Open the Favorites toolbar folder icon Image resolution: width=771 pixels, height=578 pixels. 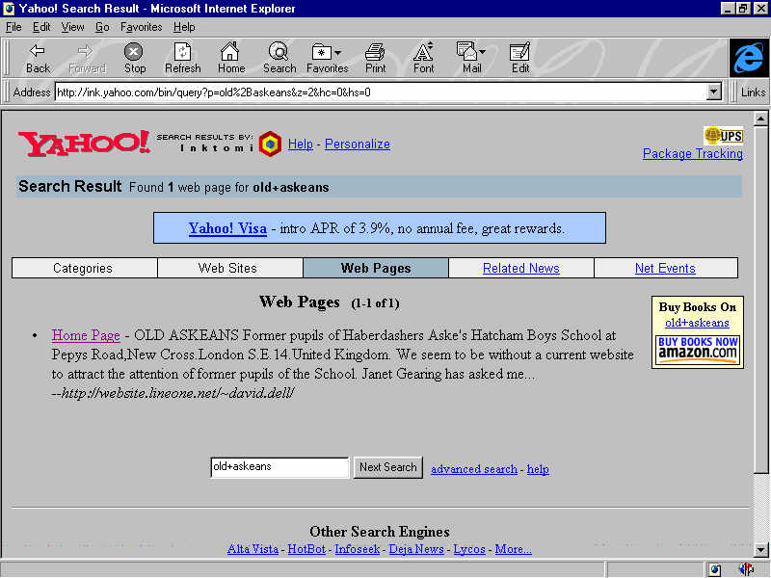(321, 52)
